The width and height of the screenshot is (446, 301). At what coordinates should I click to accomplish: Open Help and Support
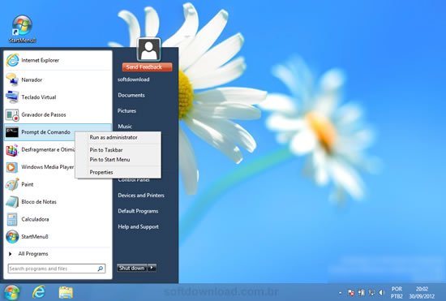point(138,226)
